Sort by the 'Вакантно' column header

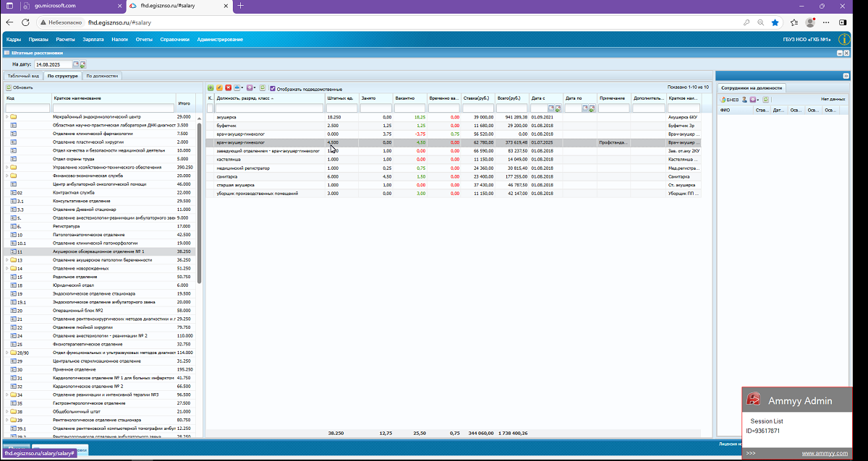409,98
